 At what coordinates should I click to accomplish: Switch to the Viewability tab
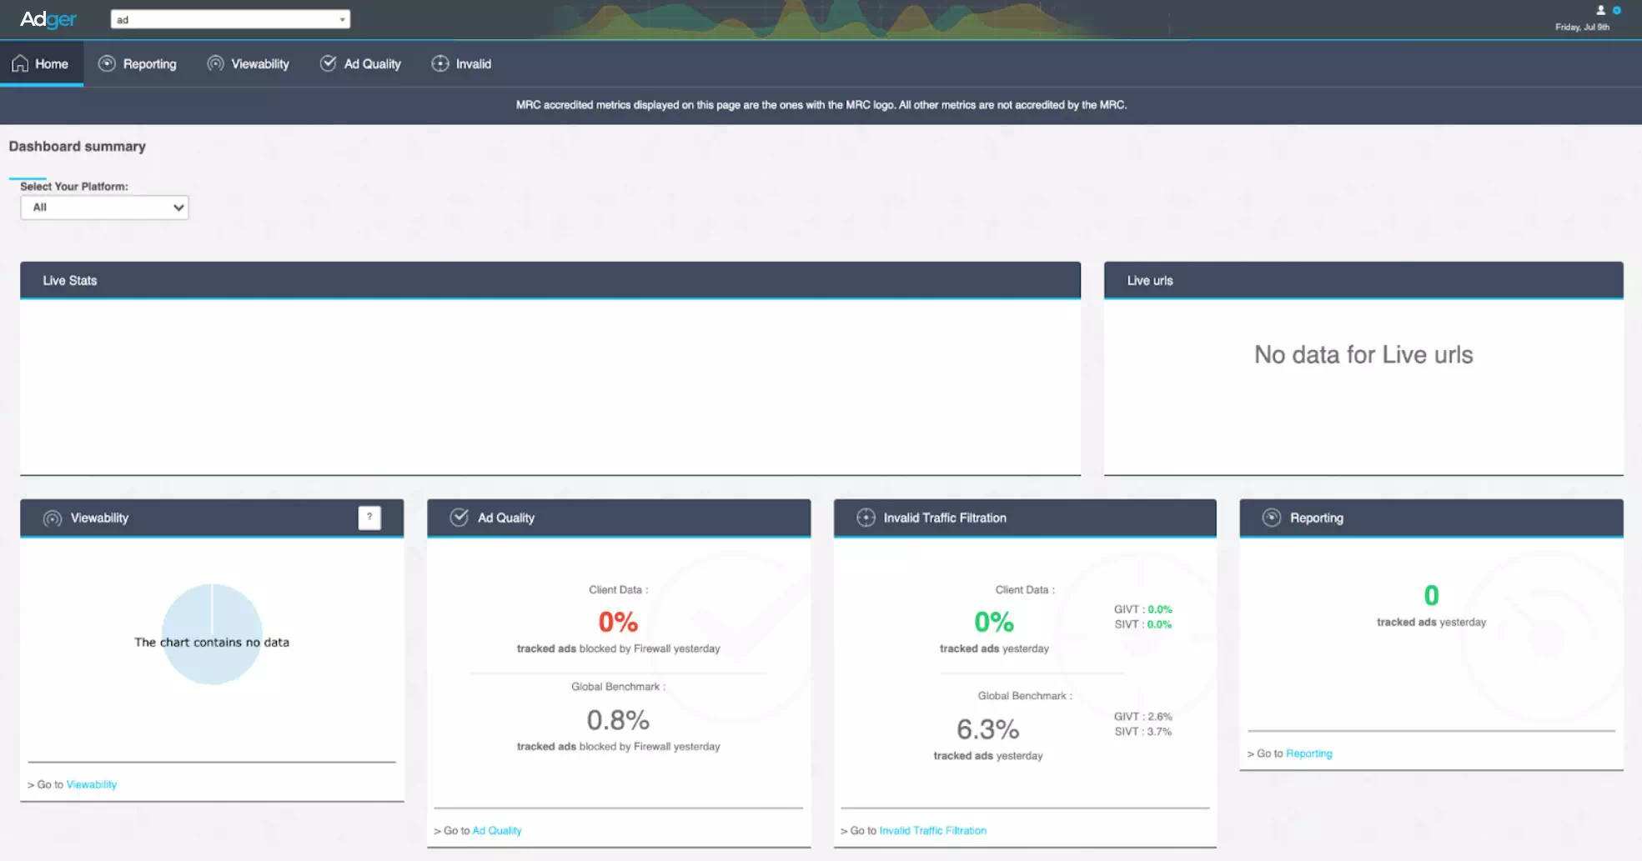pos(249,63)
